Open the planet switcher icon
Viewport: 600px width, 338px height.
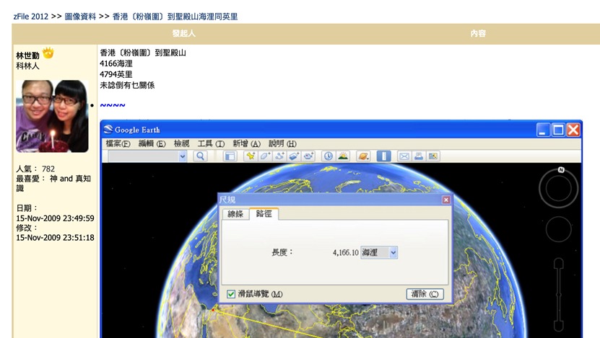click(363, 156)
